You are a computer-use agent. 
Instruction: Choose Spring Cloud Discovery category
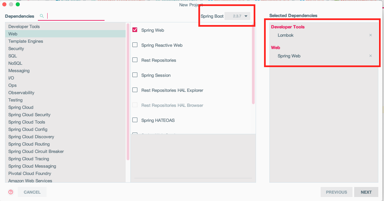pos(65,137)
